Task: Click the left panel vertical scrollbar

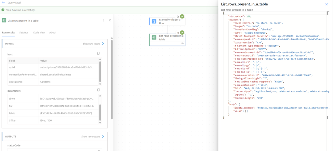Action: (x=112, y=79)
